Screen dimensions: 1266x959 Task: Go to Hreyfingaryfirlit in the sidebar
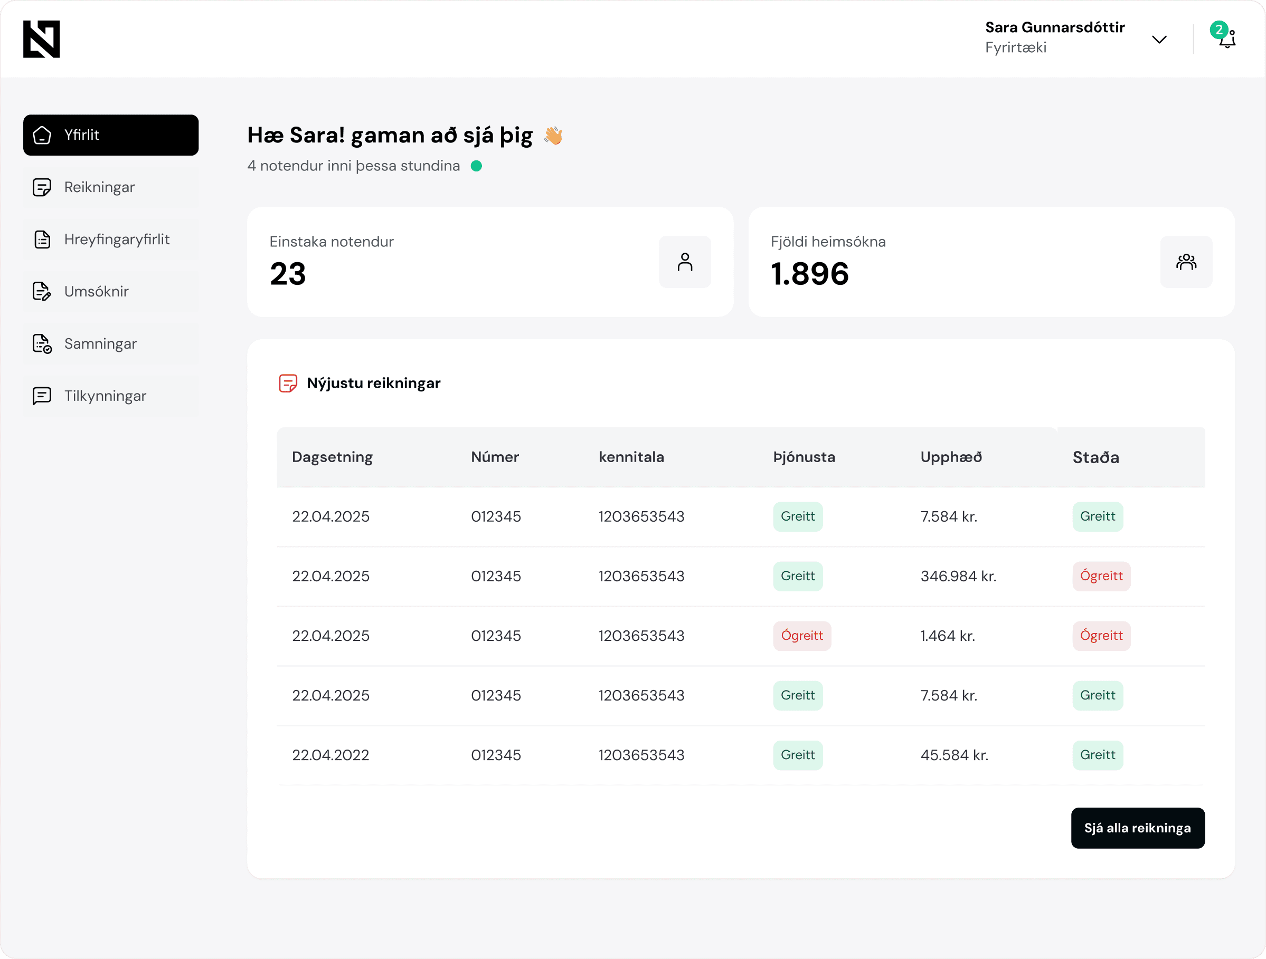116,239
